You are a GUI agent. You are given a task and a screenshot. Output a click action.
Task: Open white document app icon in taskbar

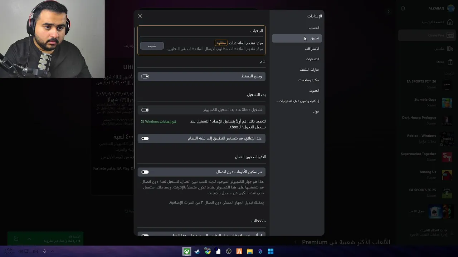pos(218,251)
